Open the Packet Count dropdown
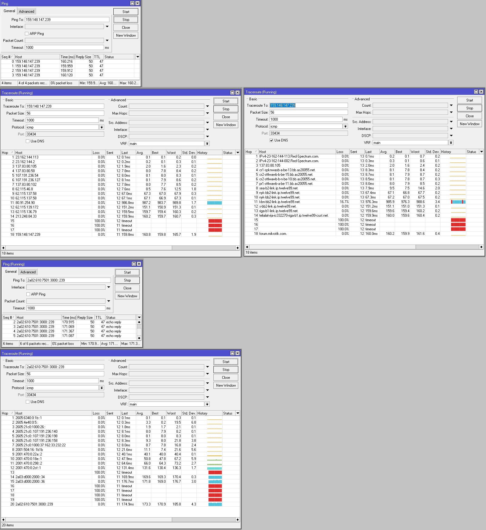486x530 pixels. click(107, 40)
